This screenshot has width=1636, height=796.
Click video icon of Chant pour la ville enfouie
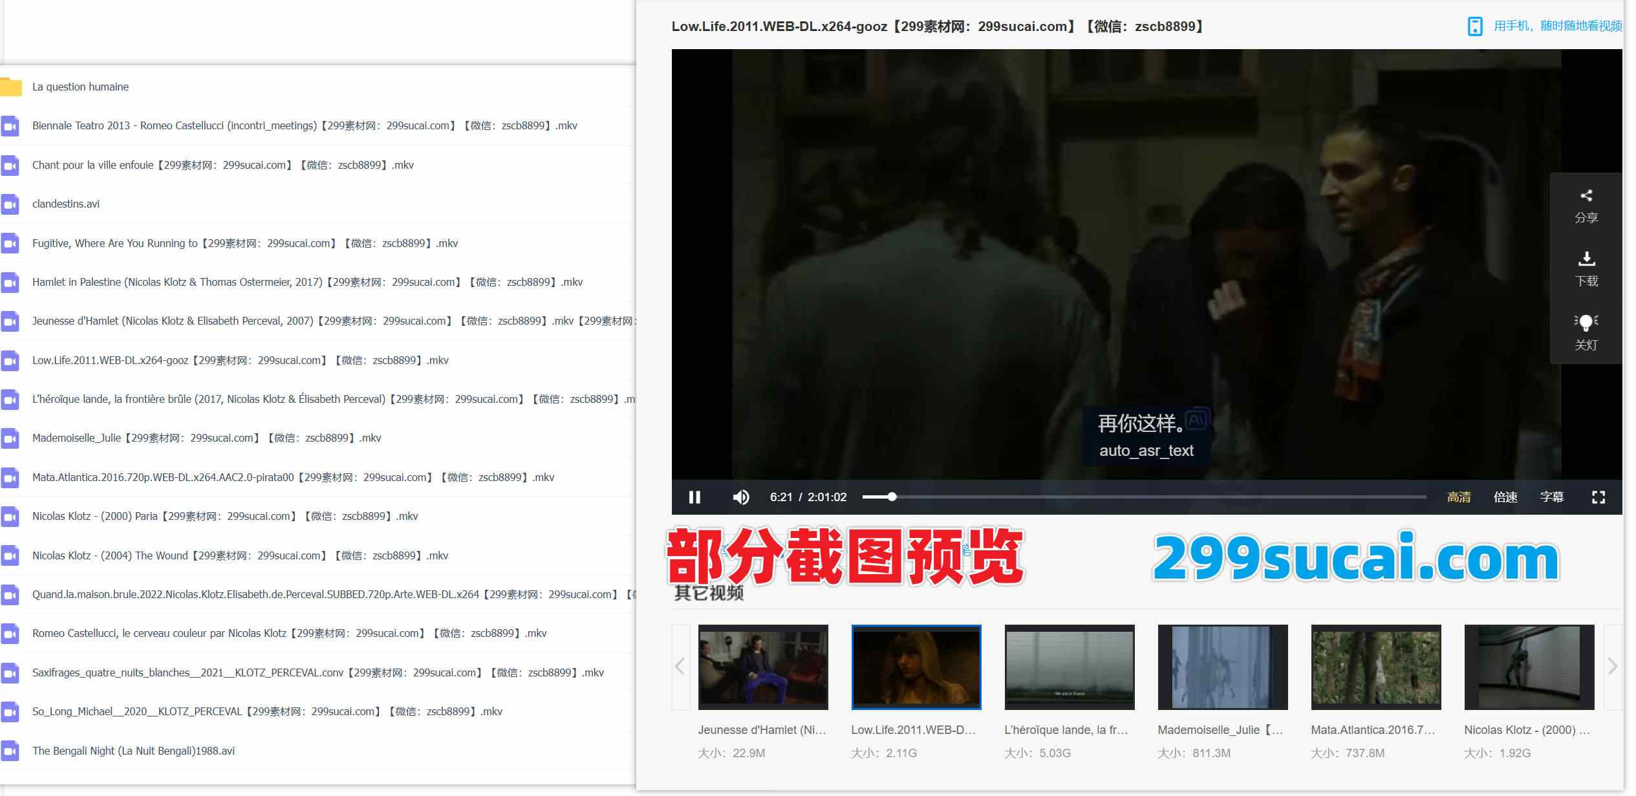point(10,166)
